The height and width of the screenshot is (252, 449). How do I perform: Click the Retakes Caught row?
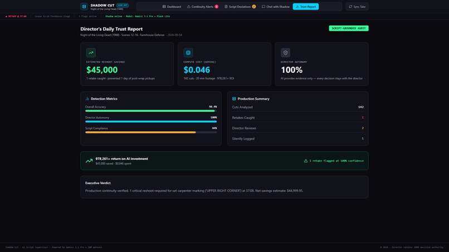(298, 117)
